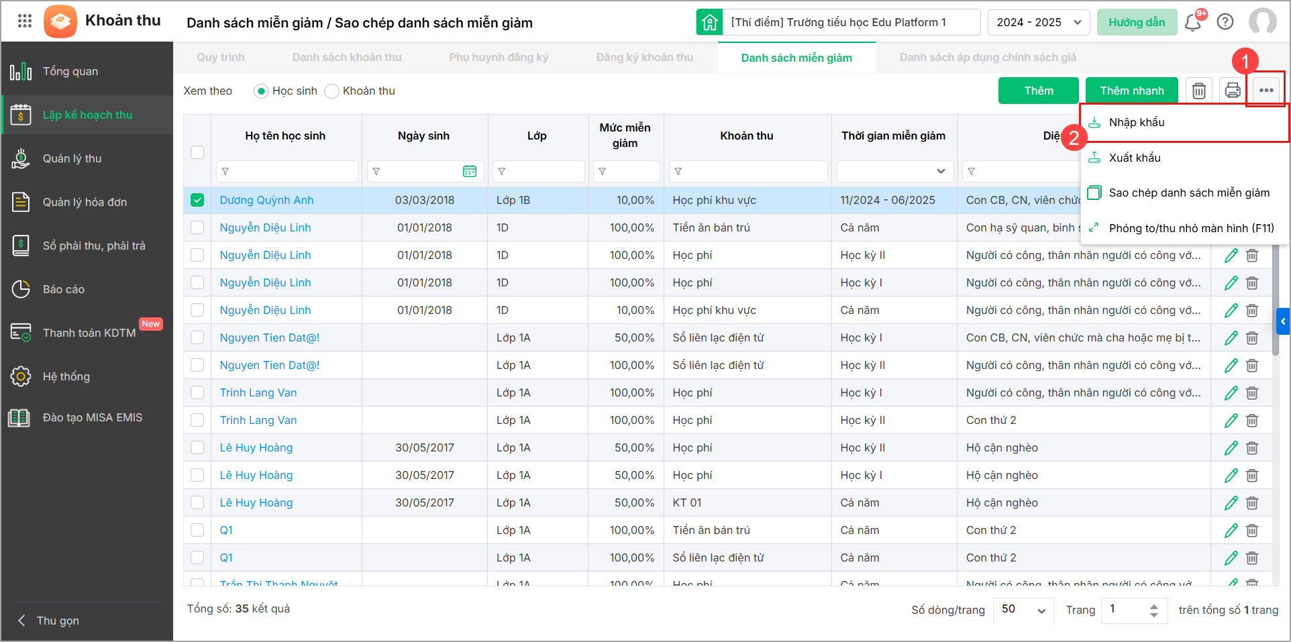Click the trash icon beside Thêm nhanh

pos(1199,91)
